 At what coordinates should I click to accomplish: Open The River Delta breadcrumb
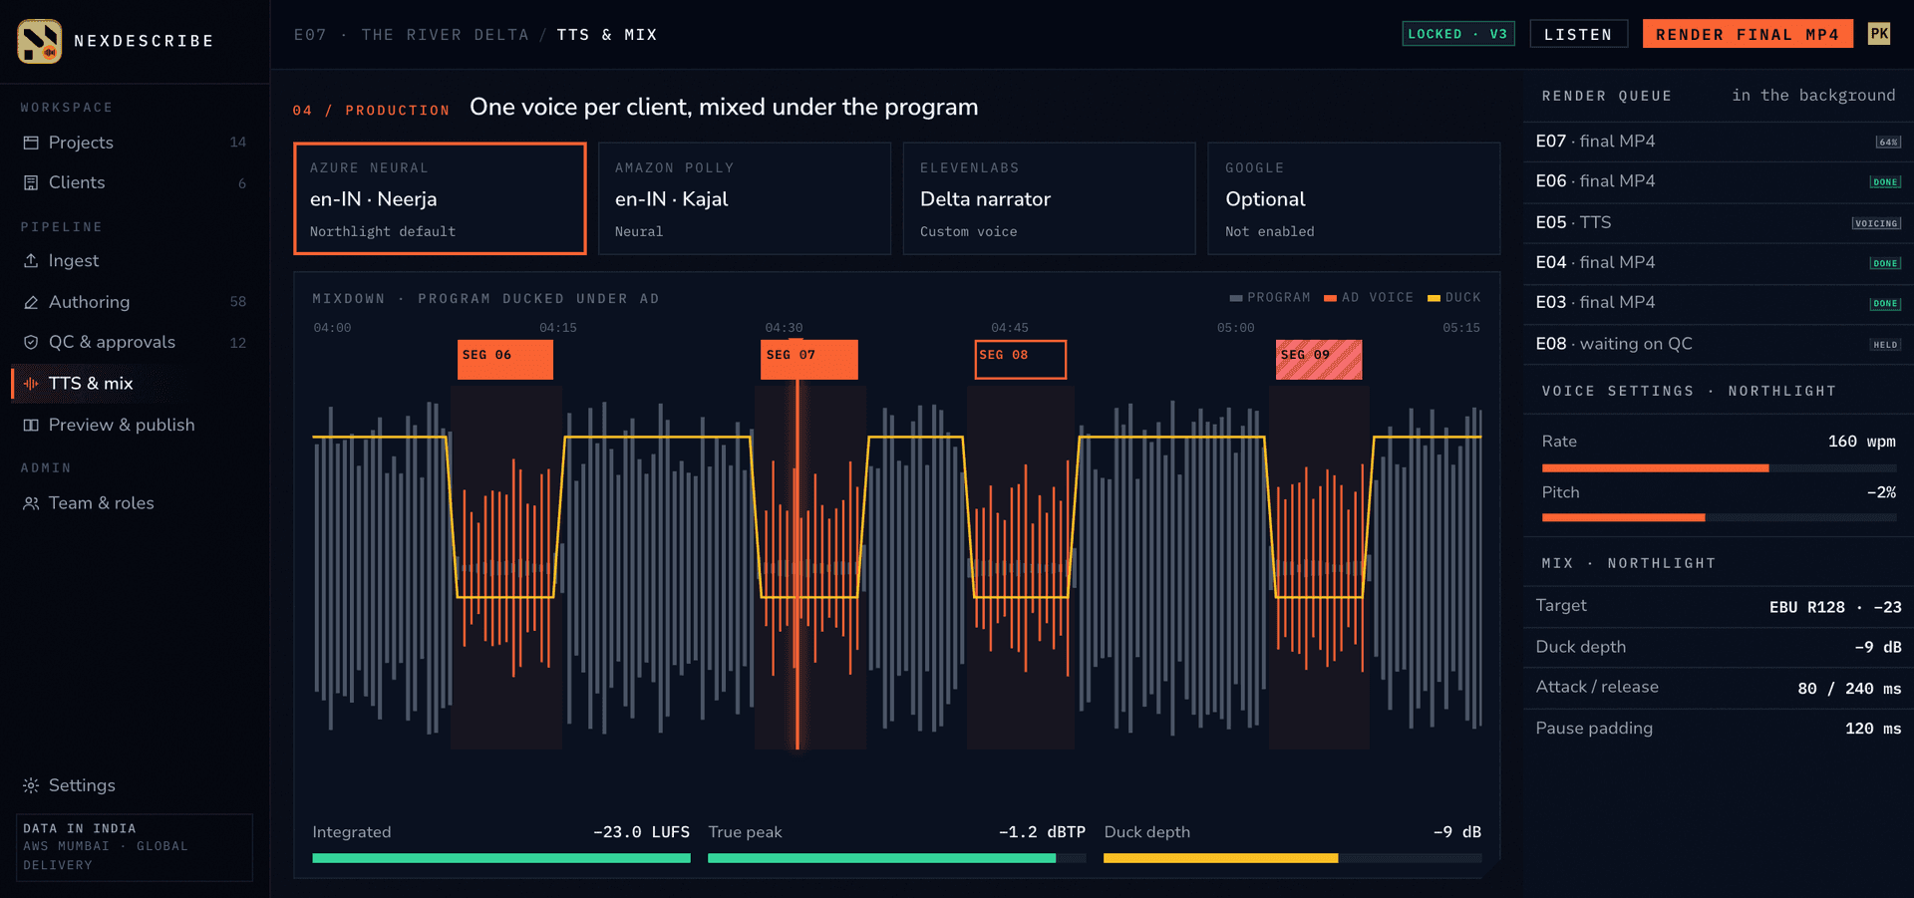pyautogui.click(x=446, y=35)
